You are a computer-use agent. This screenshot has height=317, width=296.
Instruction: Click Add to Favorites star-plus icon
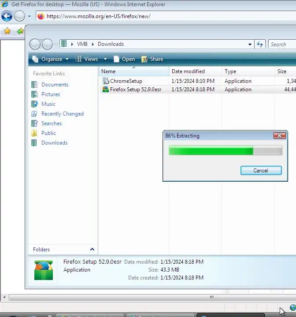pos(20,31)
